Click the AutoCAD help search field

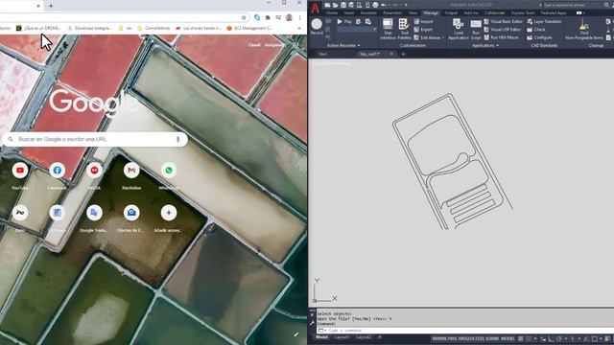pyautogui.click(x=573, y=5)
